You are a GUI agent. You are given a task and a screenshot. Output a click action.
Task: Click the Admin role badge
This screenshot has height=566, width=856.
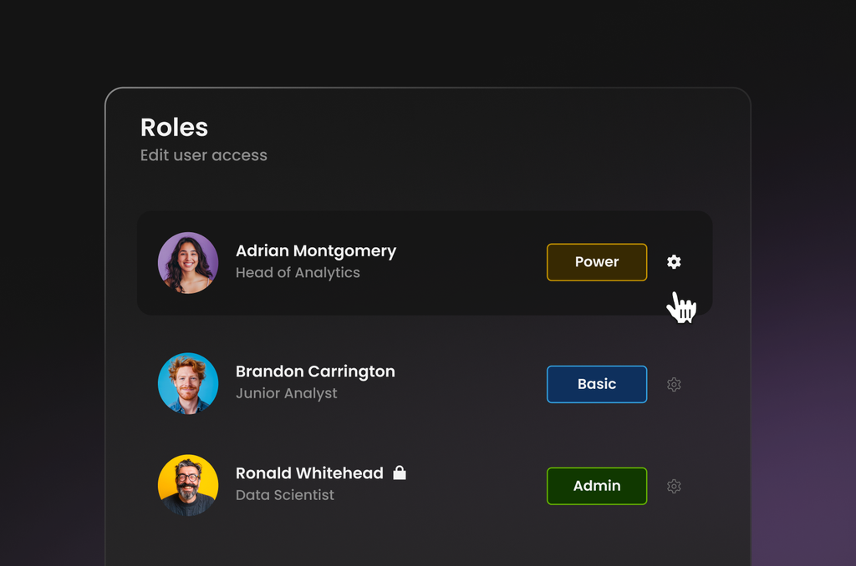tap(597, 486)
